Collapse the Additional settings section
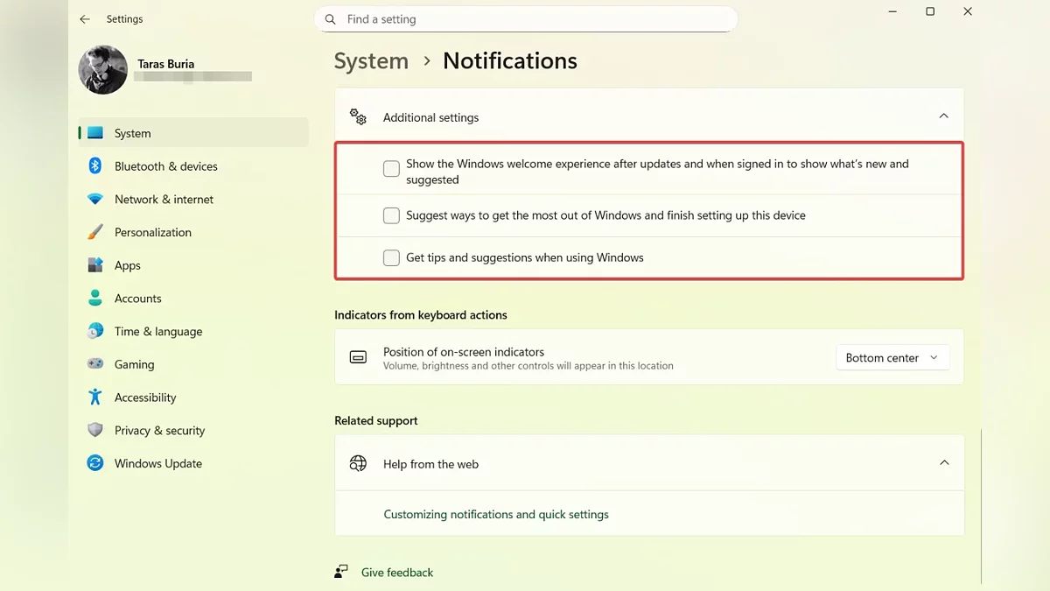Image resolution: width=1050 pixels, height=591 pixels. 943,116
